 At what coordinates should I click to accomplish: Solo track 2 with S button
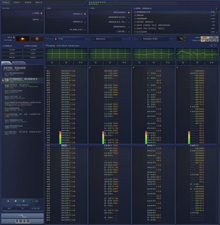96,63
